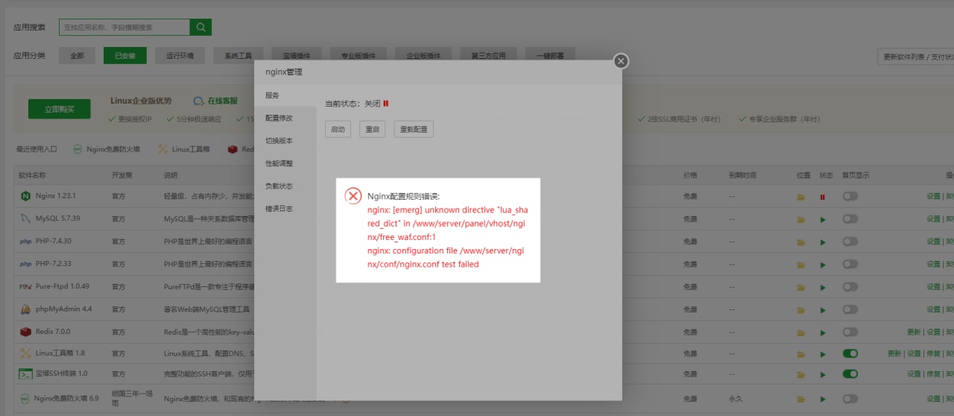Open the 性能调整 tab in nginx管理

pos(285,163)
